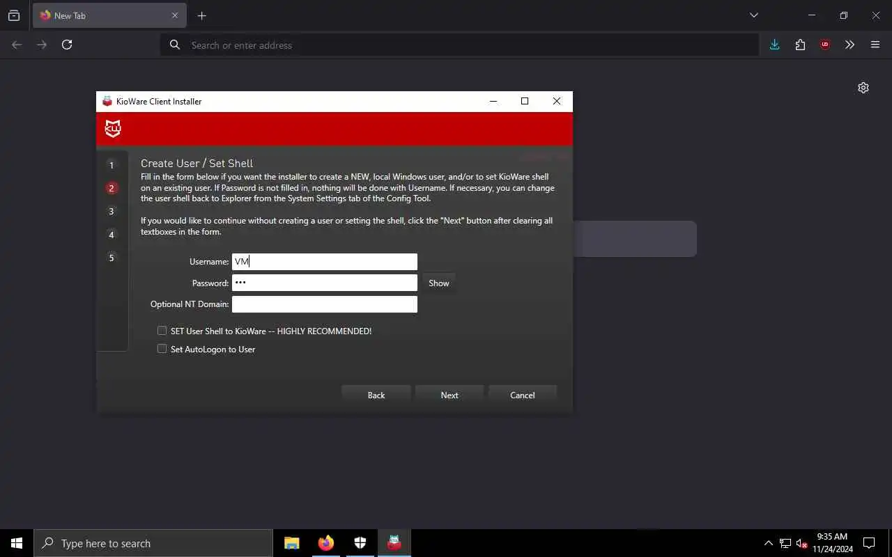The image size is (892, 557).
Task: Minimize the Firefox window
Action: point(812,15)
